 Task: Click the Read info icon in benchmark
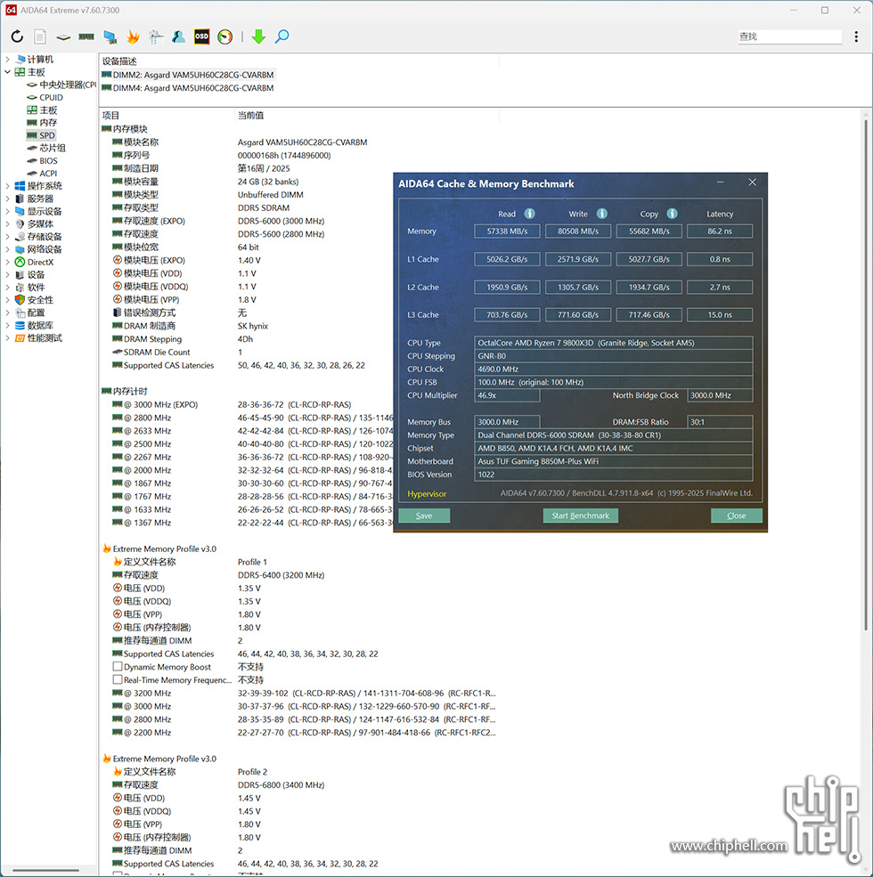[x=529, y=214]
